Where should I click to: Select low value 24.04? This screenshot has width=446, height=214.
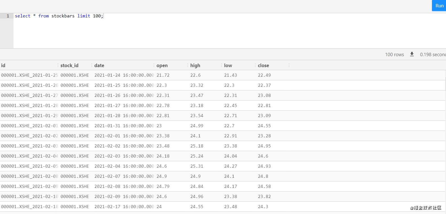[231, 156]
